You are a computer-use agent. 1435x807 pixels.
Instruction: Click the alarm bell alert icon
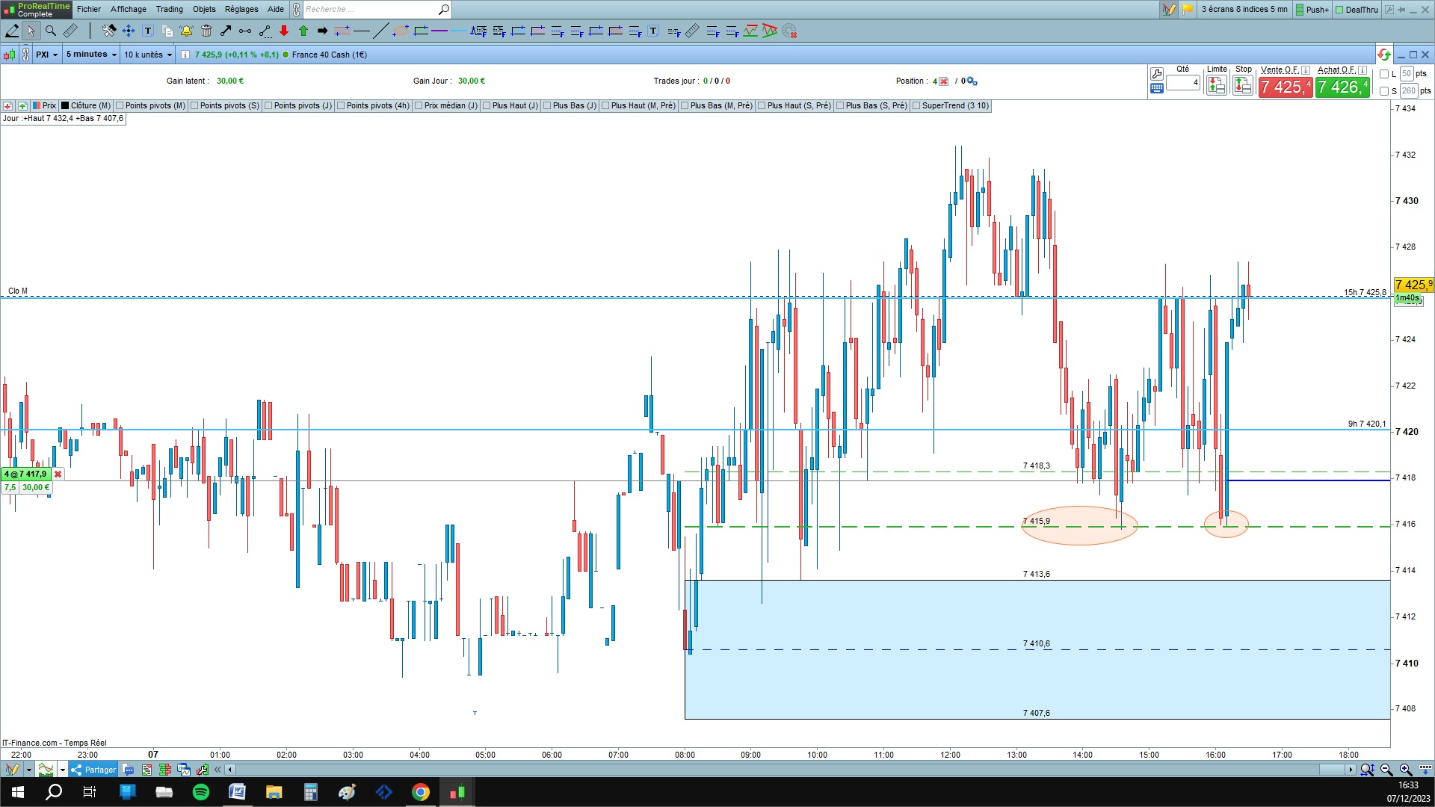(186, 31)
